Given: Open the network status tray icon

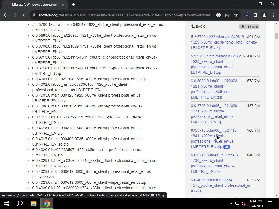Looking at the screenshot, I should pyautogui.click(x=237, y=204).
